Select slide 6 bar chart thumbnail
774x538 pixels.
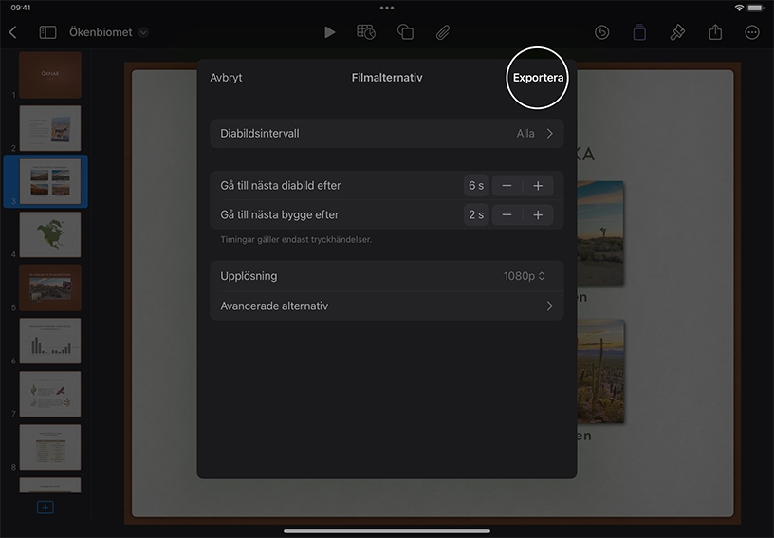click(x=50, y=341)
